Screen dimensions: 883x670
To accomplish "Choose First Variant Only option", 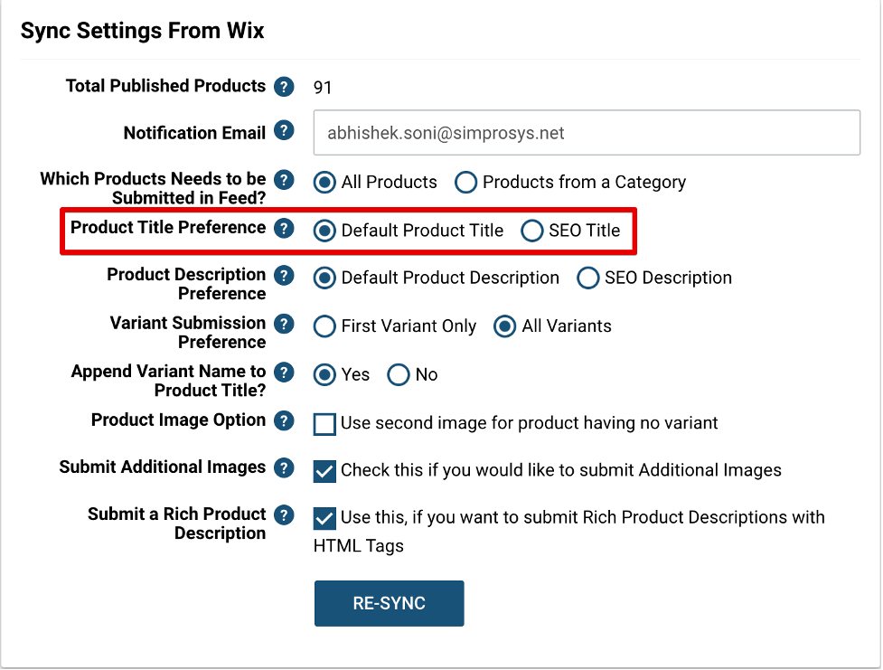I will point(324,326).
